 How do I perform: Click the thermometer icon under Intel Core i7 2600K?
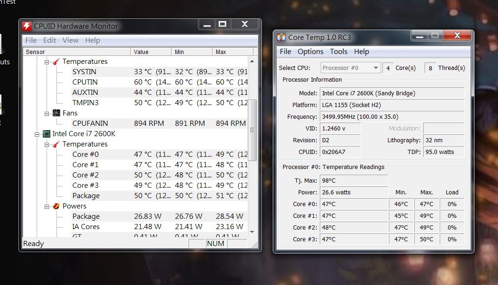pos(56,144)
